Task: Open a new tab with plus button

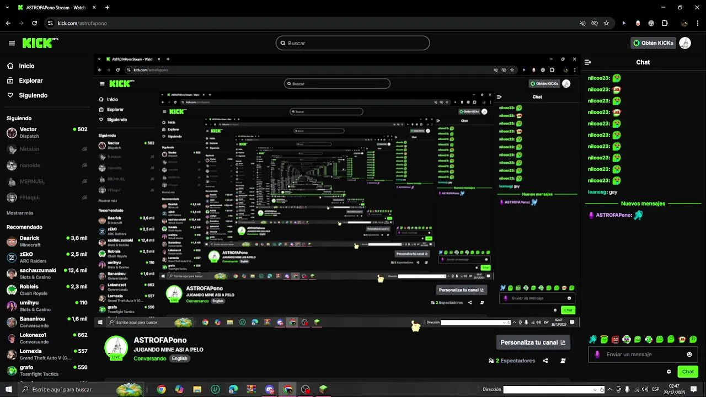Action: click(107, 8)
